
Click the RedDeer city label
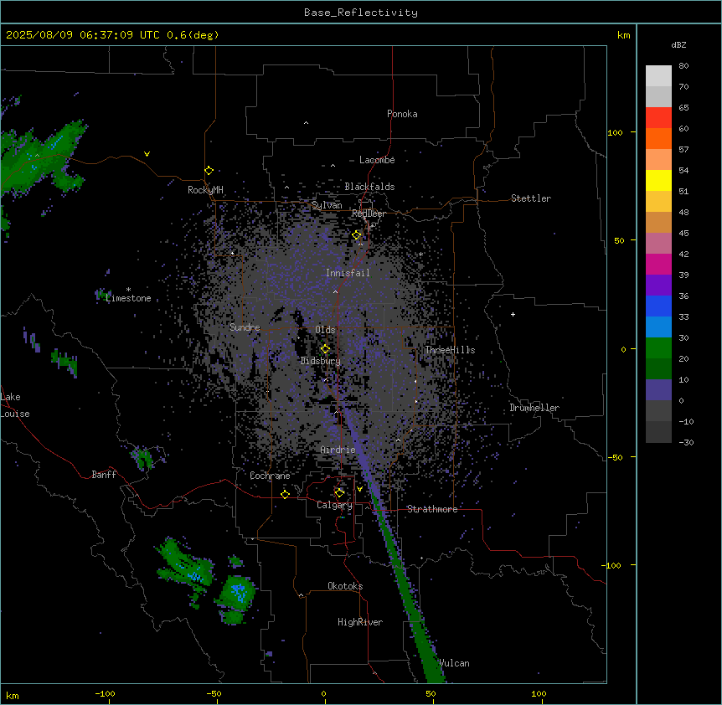click(x=369, y=214)
